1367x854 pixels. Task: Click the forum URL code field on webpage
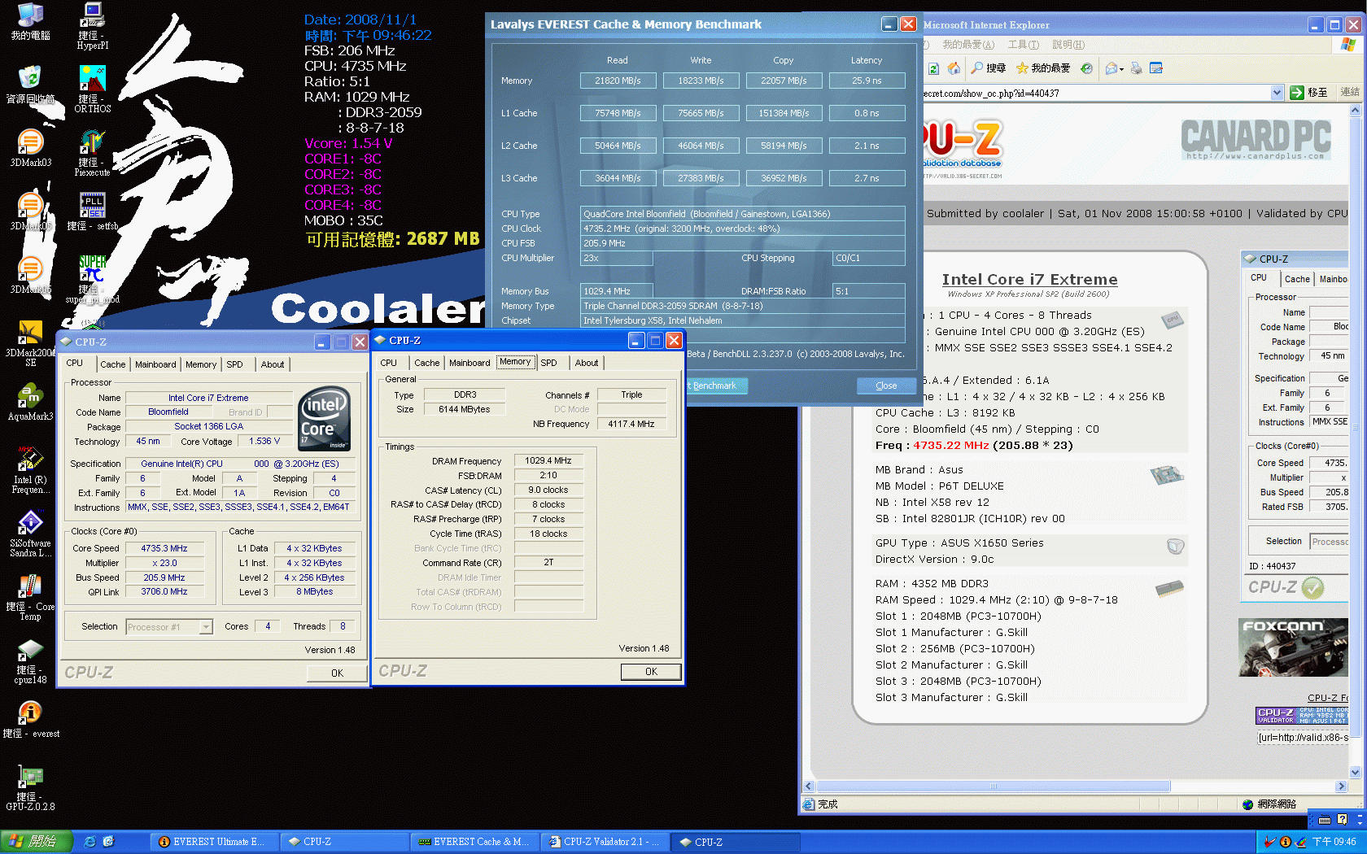coord(1303,738)
